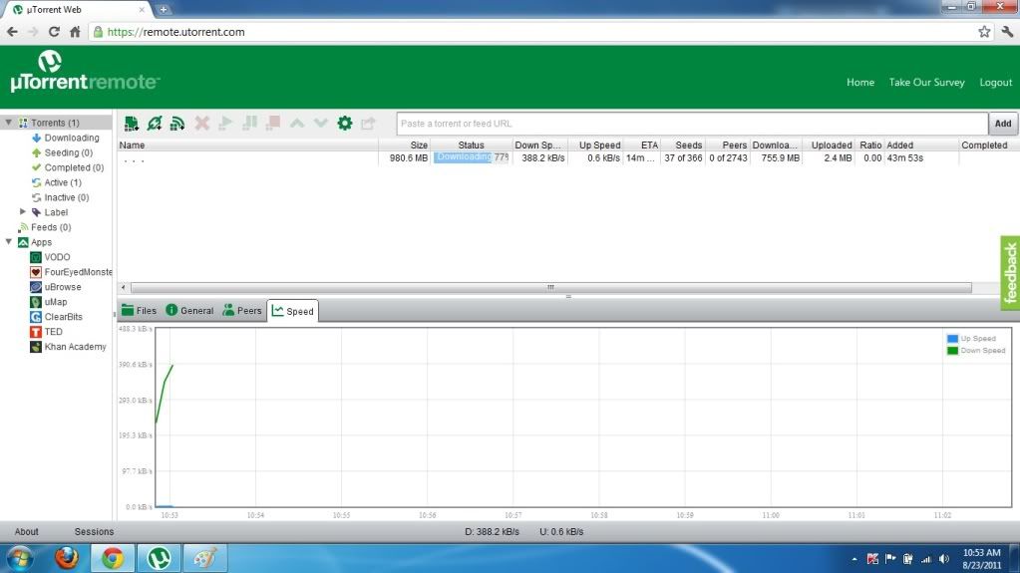This screenshot has height=573, width=1020.
Task: Open the feedback side tab
Action: pyautogui.click(x=1010, y=272)
